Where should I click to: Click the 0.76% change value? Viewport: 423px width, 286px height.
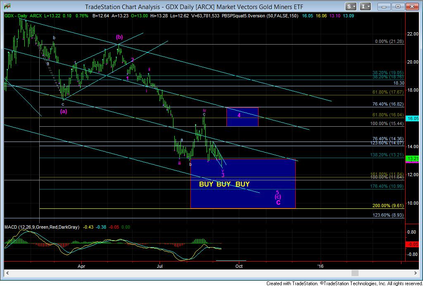click(x=82, y=16)
